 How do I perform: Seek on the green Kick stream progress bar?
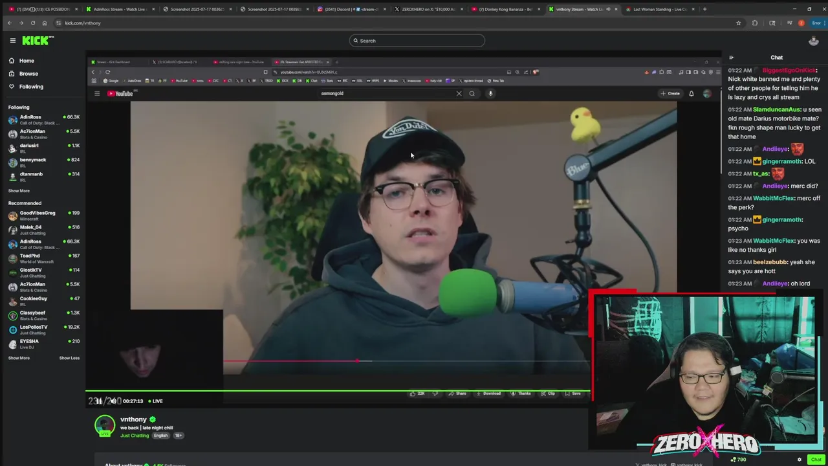(338, 390)
